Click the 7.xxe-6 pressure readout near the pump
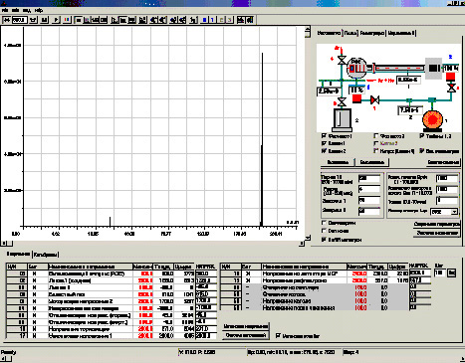Image resolution: width=465 pixels, height=363 pixels. tap(409, 110)
